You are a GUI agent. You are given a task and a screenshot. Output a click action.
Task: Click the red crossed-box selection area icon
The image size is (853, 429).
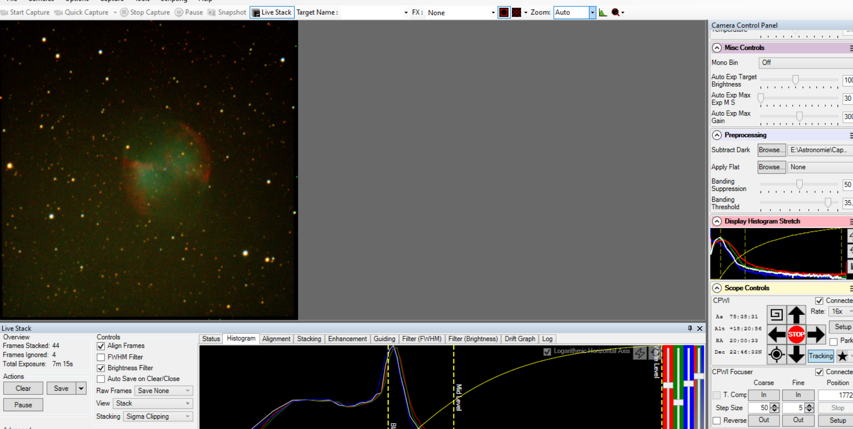click(x=516, y=12)
